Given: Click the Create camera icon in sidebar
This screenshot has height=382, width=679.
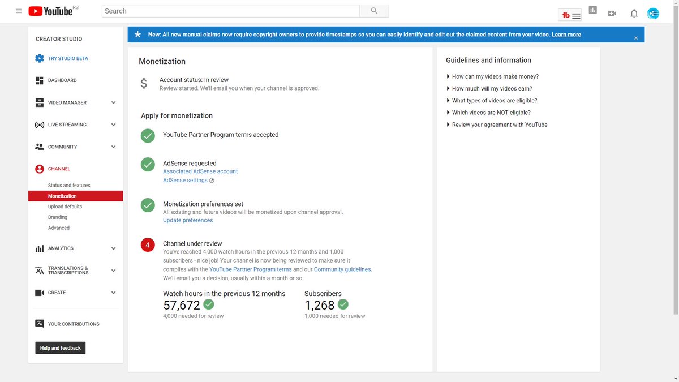Looking at the screenshot, I should 40,293.
